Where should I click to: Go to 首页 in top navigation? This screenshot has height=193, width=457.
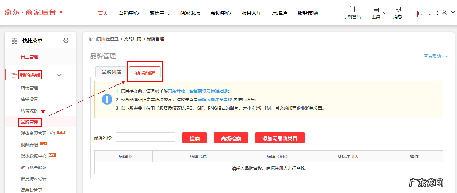(x=103, y=13)
